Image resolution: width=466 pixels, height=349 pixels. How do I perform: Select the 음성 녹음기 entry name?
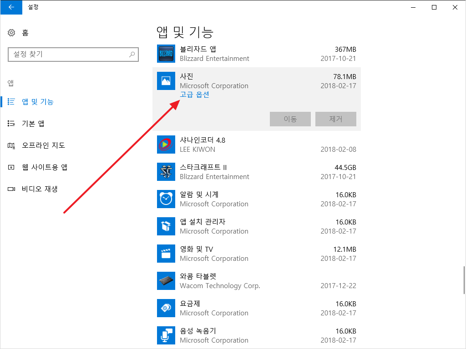[x=198, y=331]
